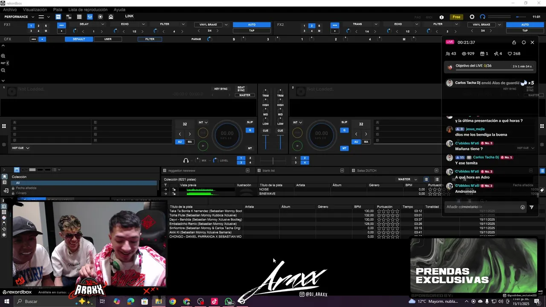Open the Pista menu
This screenshot has height=307, width=546.
pos(58,10)
